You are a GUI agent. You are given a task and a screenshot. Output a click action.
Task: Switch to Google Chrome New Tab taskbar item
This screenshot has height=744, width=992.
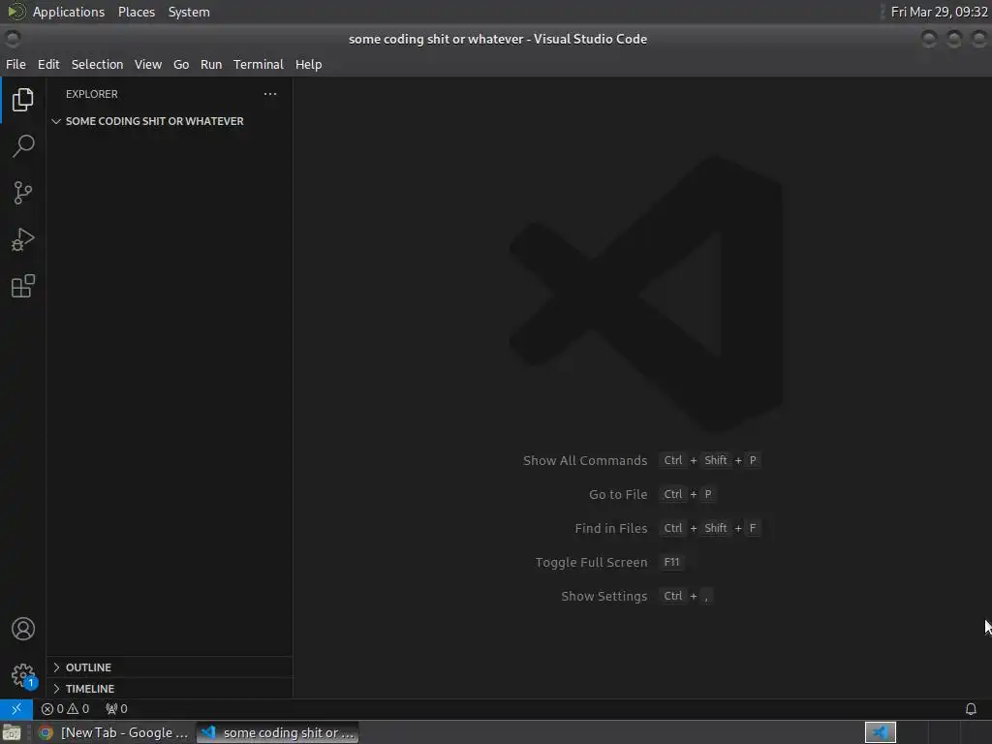(x=113, y=732)
